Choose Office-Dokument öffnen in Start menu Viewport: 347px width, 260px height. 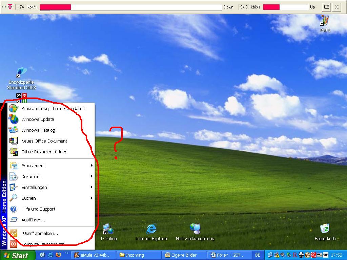point(51,152)
